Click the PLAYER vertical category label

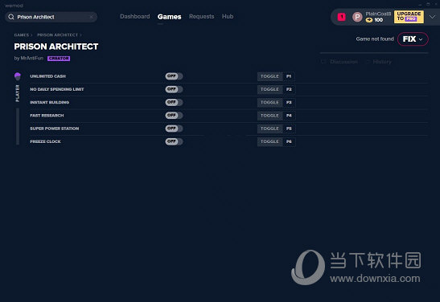click(18, 93)
